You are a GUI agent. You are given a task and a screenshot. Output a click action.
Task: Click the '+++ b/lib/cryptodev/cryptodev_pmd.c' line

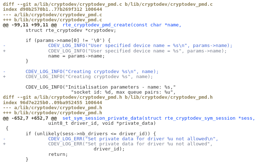[52, 20]
